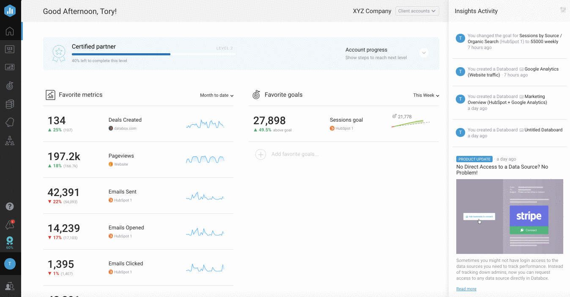570x297 pixels.
Task: Click the Insights Activity filter settings icon
Action: [563, 10]
